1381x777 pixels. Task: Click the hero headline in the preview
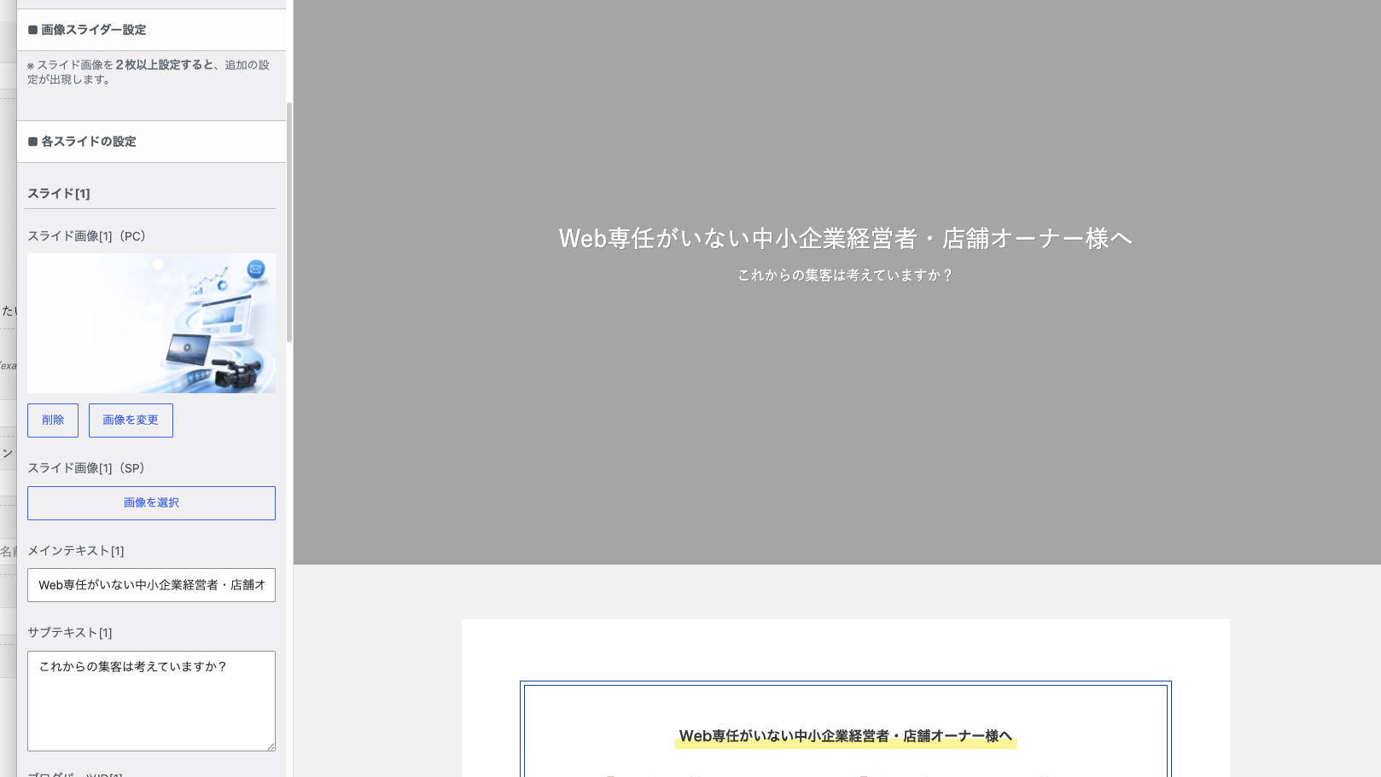tap(845, 239)
